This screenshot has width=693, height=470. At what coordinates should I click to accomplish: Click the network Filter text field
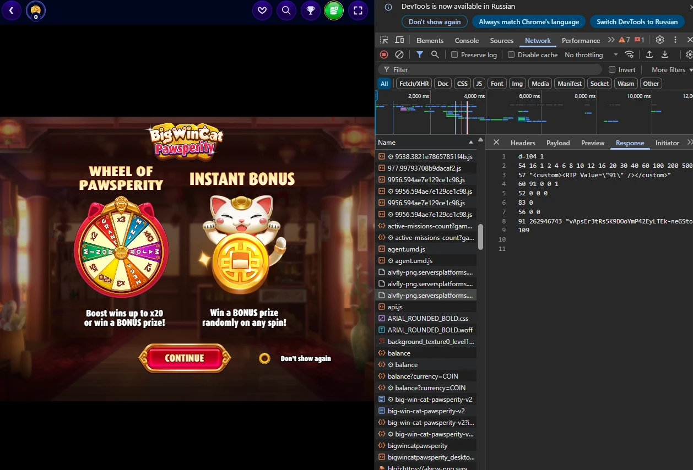pyautogui.click(x=490, y=70)
